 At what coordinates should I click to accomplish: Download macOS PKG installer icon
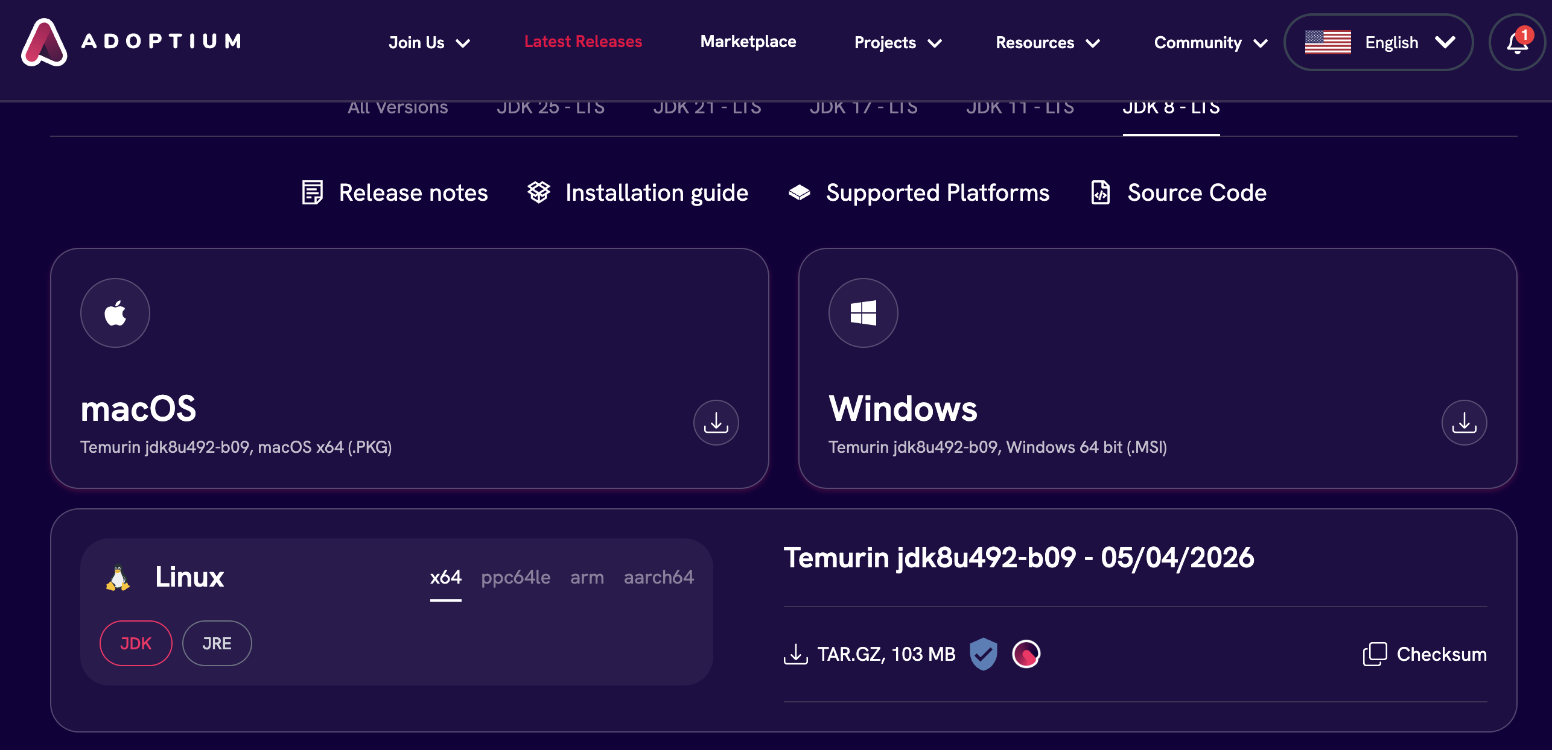tap(716, 423)
